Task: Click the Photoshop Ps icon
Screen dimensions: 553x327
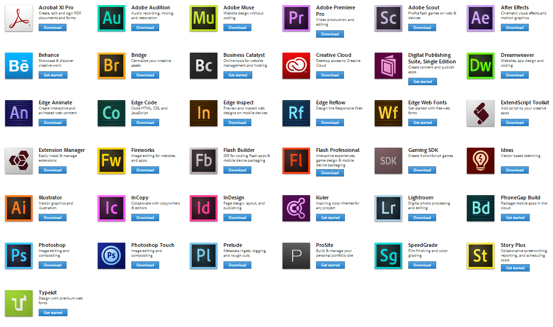Action: pyautogui.click(x=19, y=256)
